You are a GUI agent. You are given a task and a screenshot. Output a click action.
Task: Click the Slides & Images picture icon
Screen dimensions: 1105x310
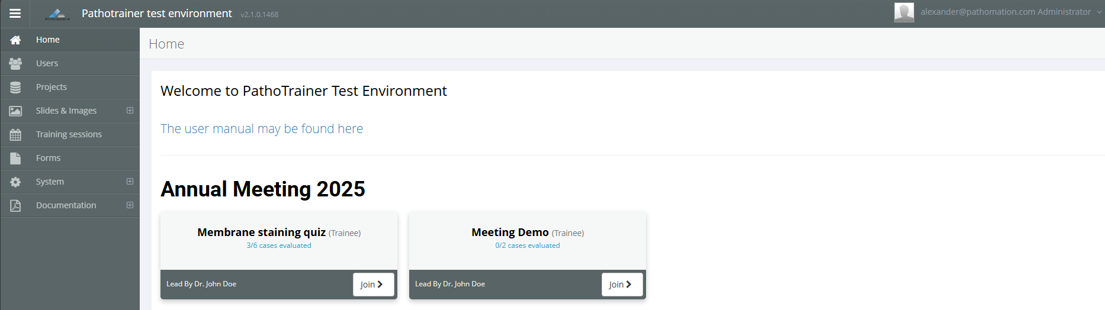[x=15, y=111]
